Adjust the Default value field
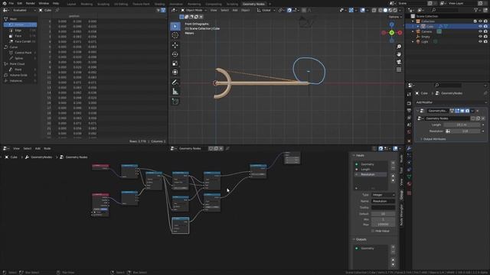The image size is (490, 275). (x=383, y=214)
